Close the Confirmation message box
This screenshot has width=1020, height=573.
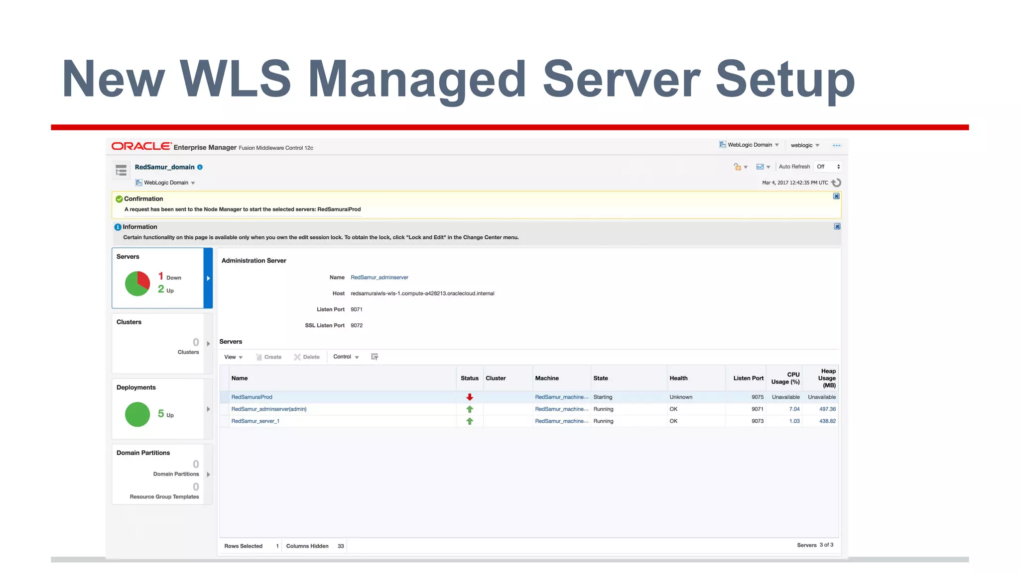coord(836,196)
